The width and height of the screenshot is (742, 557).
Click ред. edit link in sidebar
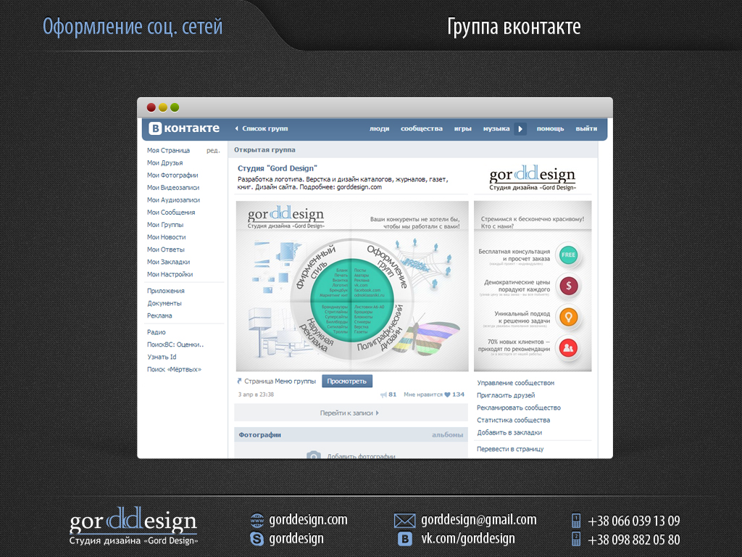214,150
